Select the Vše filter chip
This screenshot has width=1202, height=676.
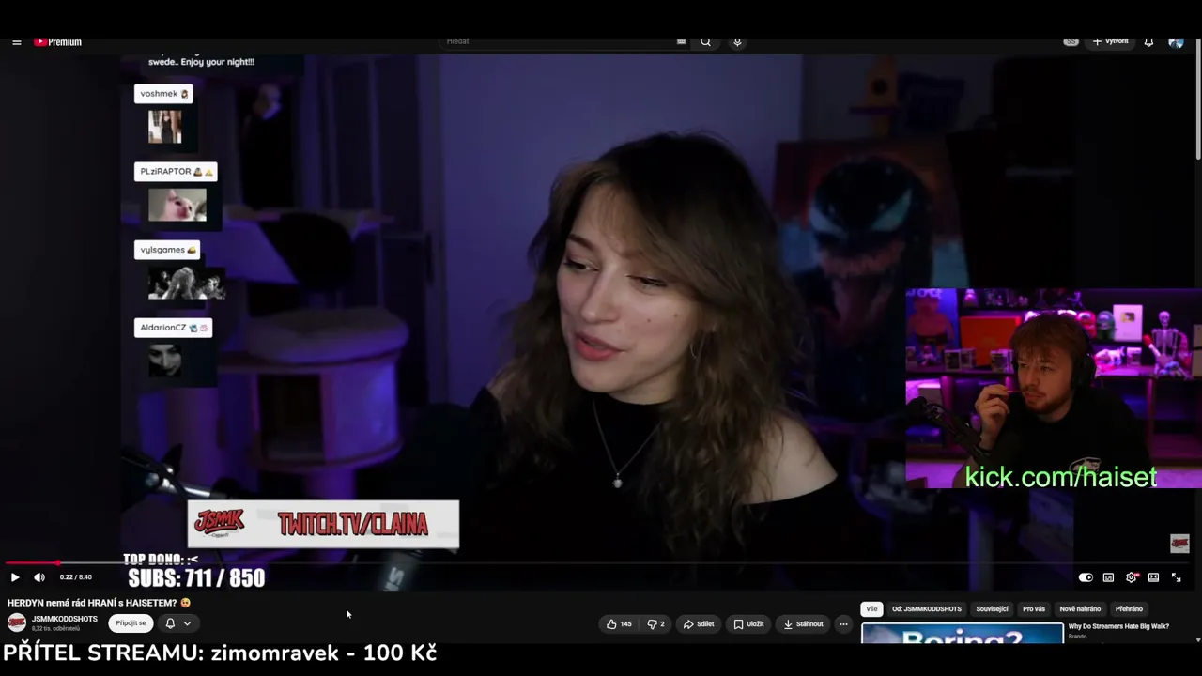tap(871, 609)
